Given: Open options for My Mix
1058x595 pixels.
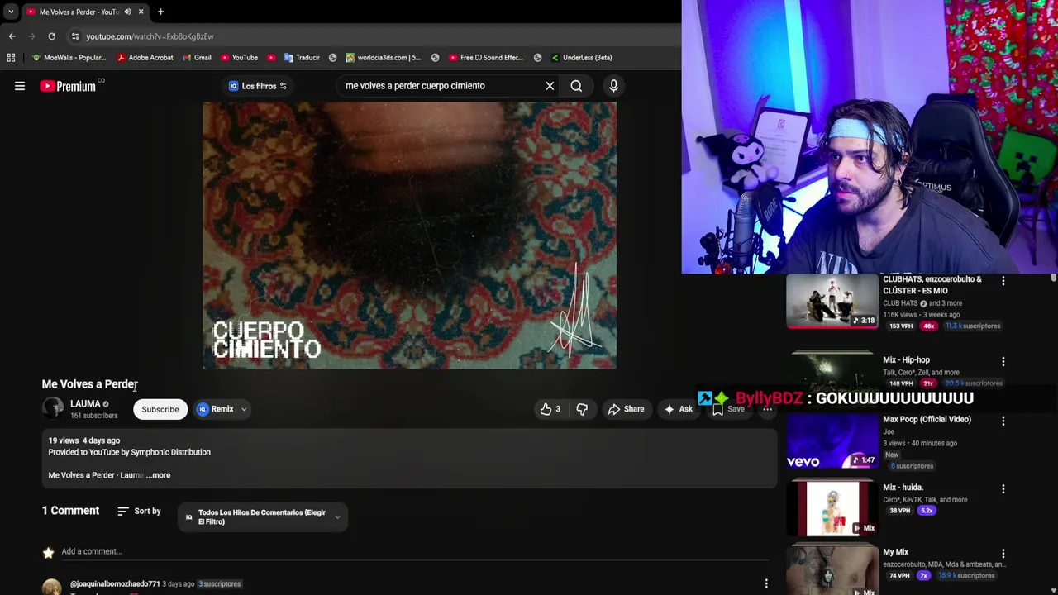Looking at the screenshot, I should [1003, 553].
